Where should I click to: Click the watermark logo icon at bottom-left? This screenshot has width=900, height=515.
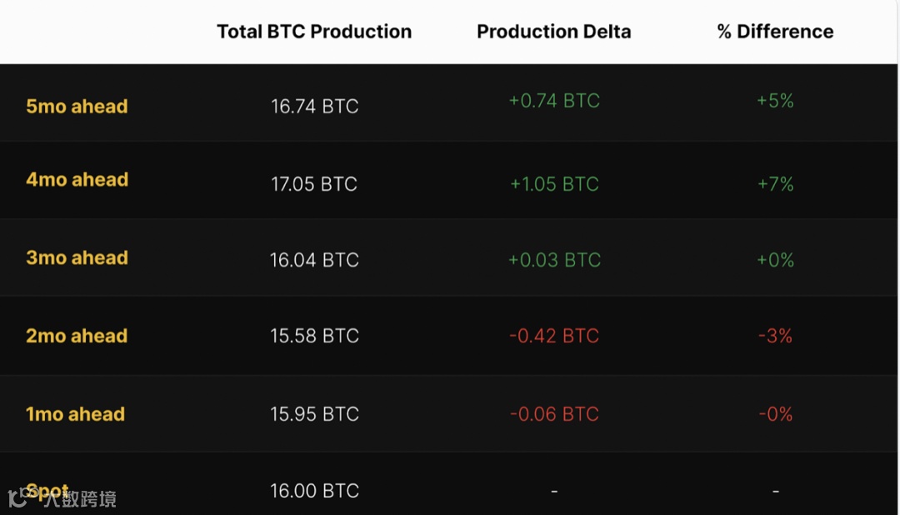[x=17, y=497]
